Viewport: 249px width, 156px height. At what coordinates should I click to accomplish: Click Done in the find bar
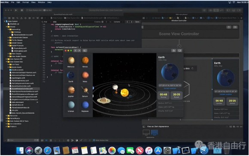137,22
